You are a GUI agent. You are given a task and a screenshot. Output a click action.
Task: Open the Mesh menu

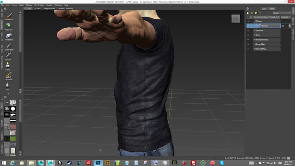pyautogui.click(x=22, y=5)
